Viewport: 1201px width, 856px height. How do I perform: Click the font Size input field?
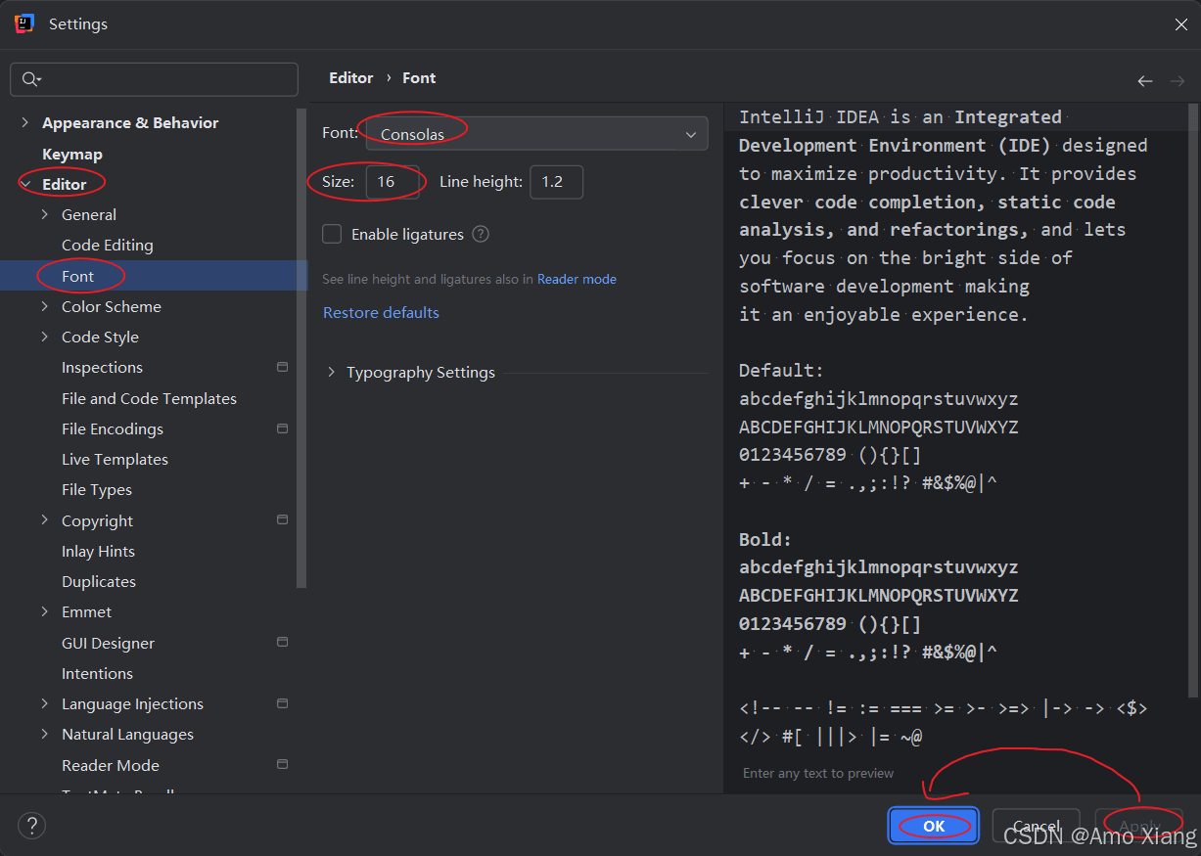click(x=392, y=182)
